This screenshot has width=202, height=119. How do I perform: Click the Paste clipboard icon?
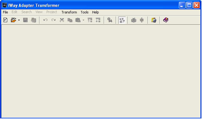coord(78,20)
